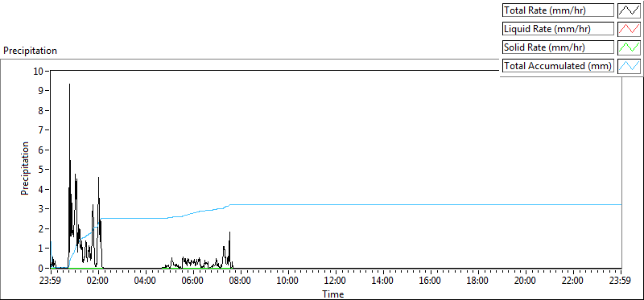
Task: Click the 0 value on the y-axis
Action: pos(41,268)
